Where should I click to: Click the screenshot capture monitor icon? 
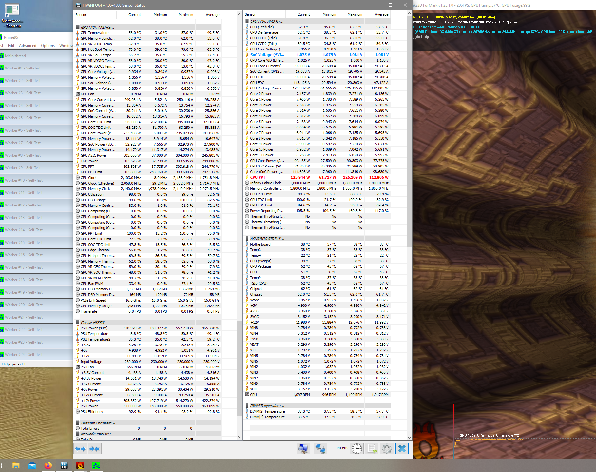[303, 448]
